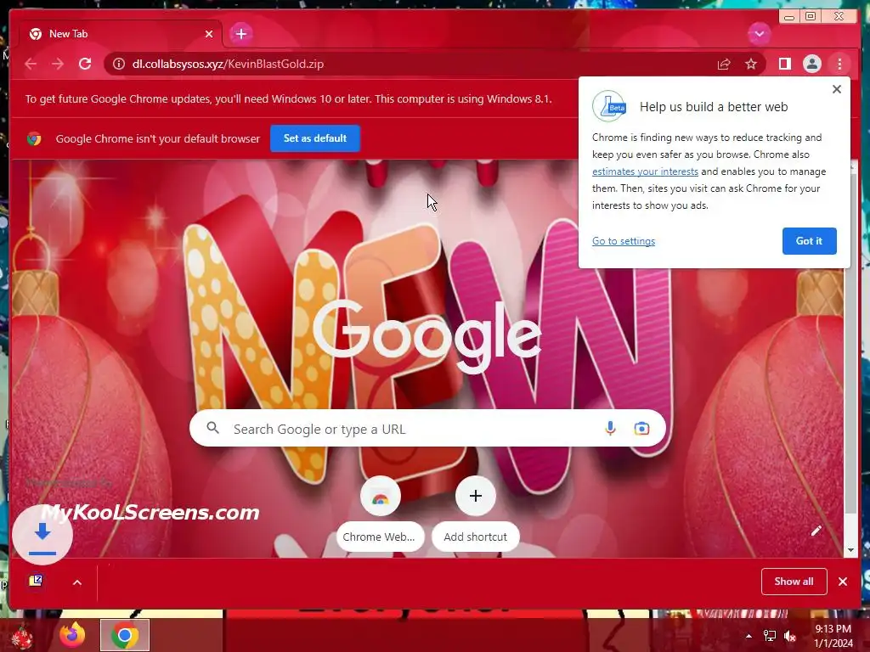The image size is (870, 652).
Task: Click the Chrome taskbar icon
Action: tap(125, 635)
